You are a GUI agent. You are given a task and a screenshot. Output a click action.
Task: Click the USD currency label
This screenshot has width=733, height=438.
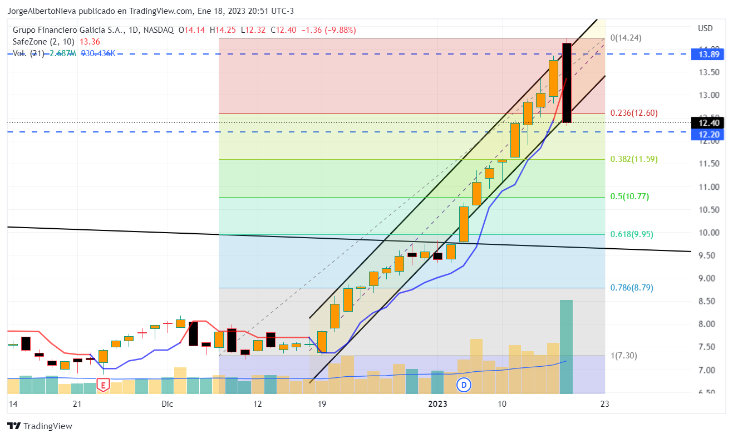705,28
